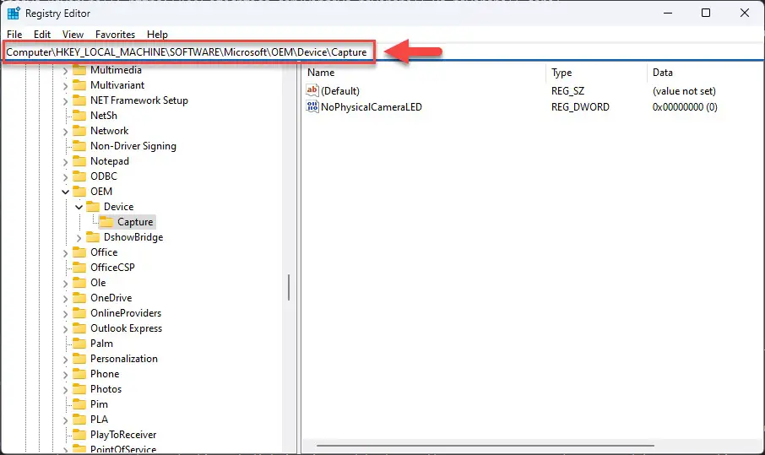Expand the Network key chevron
765x455 pixels.
[65, 131]
